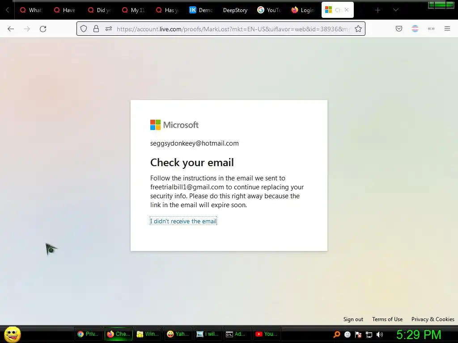Switch to the 'Have' Quora tab
Viewport: 458px width, 343px height.
65,10
